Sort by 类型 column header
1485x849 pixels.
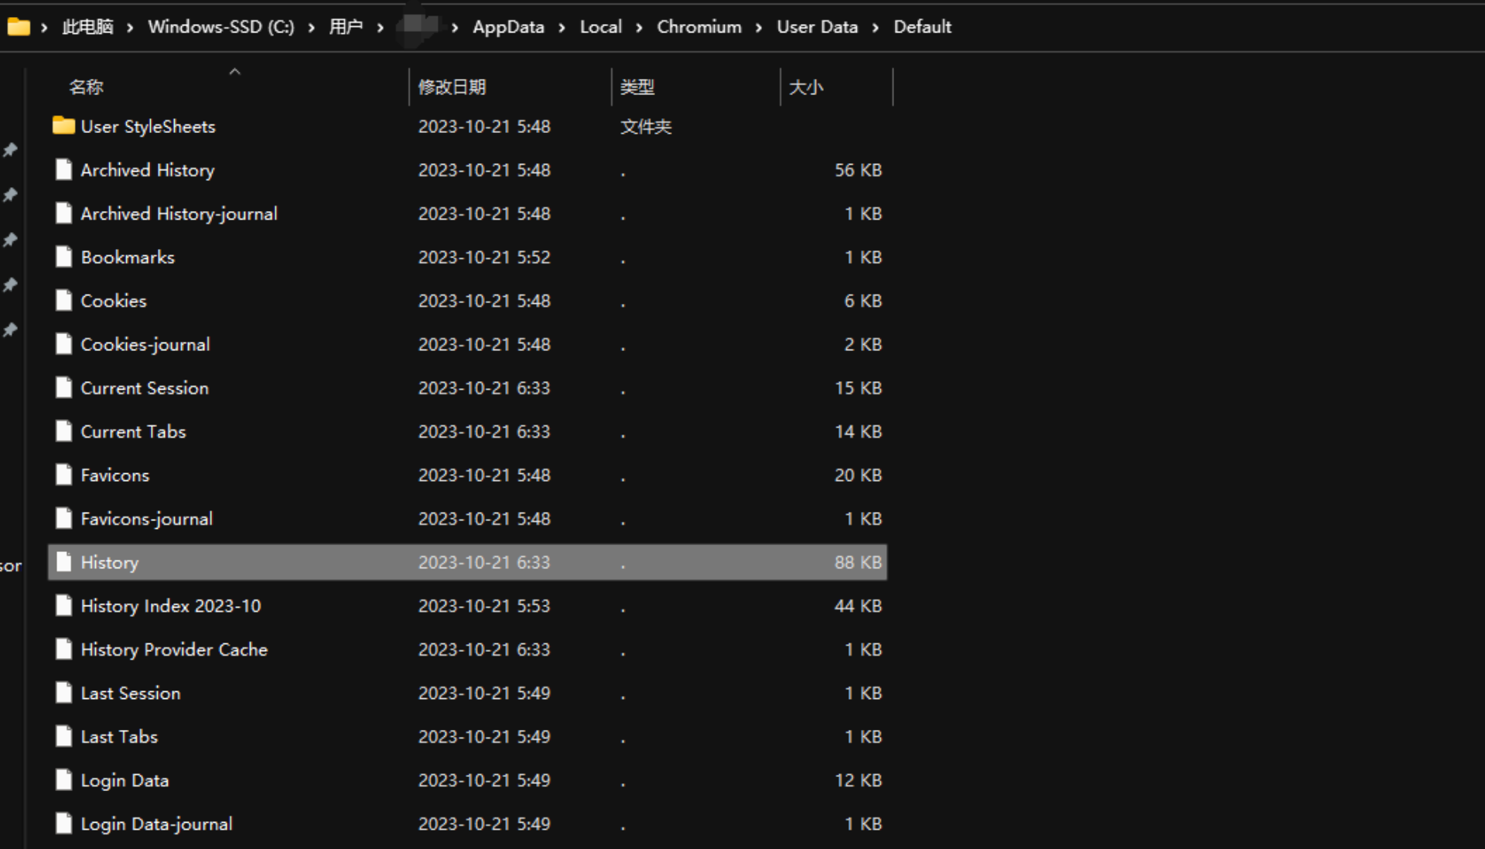point(637,87)
